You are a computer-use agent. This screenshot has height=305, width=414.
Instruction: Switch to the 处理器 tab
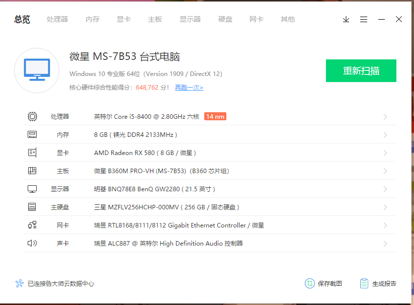pos(57,19)
